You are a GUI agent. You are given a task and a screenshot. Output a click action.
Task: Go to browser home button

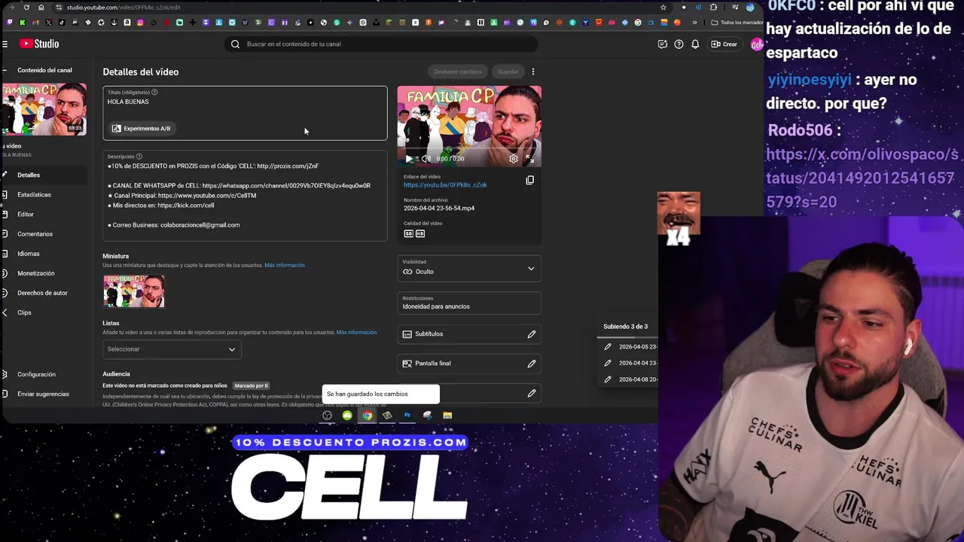(41, 8)
